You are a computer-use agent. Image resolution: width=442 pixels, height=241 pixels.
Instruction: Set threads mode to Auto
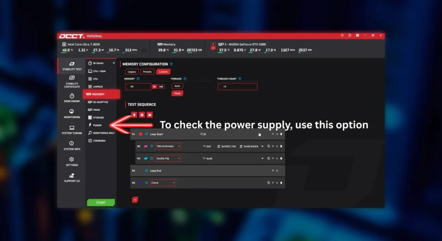tap(177, 86)
